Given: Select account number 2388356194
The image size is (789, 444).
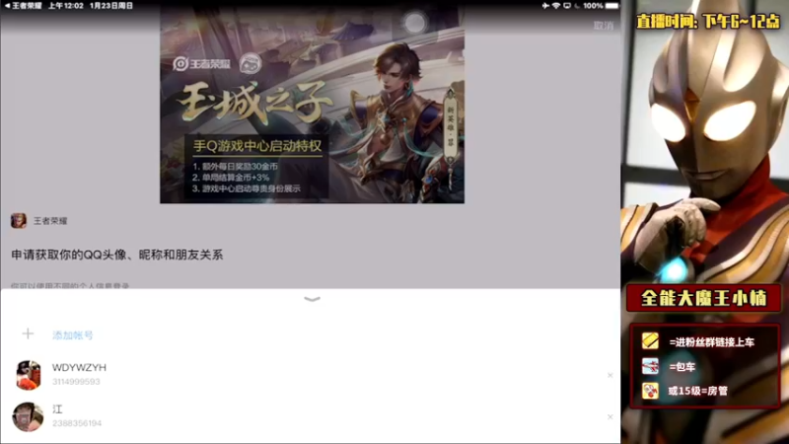Looking at the screenshot, I should point(77,423).
